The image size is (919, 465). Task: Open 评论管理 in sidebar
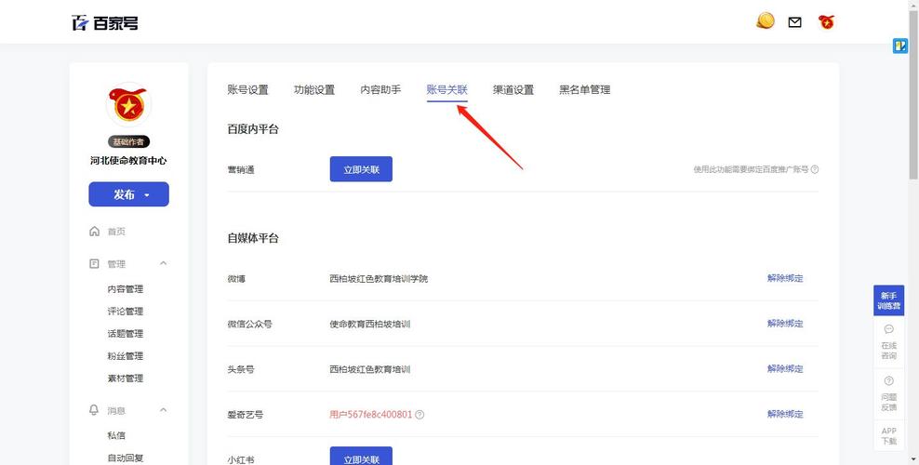point(126,312)
